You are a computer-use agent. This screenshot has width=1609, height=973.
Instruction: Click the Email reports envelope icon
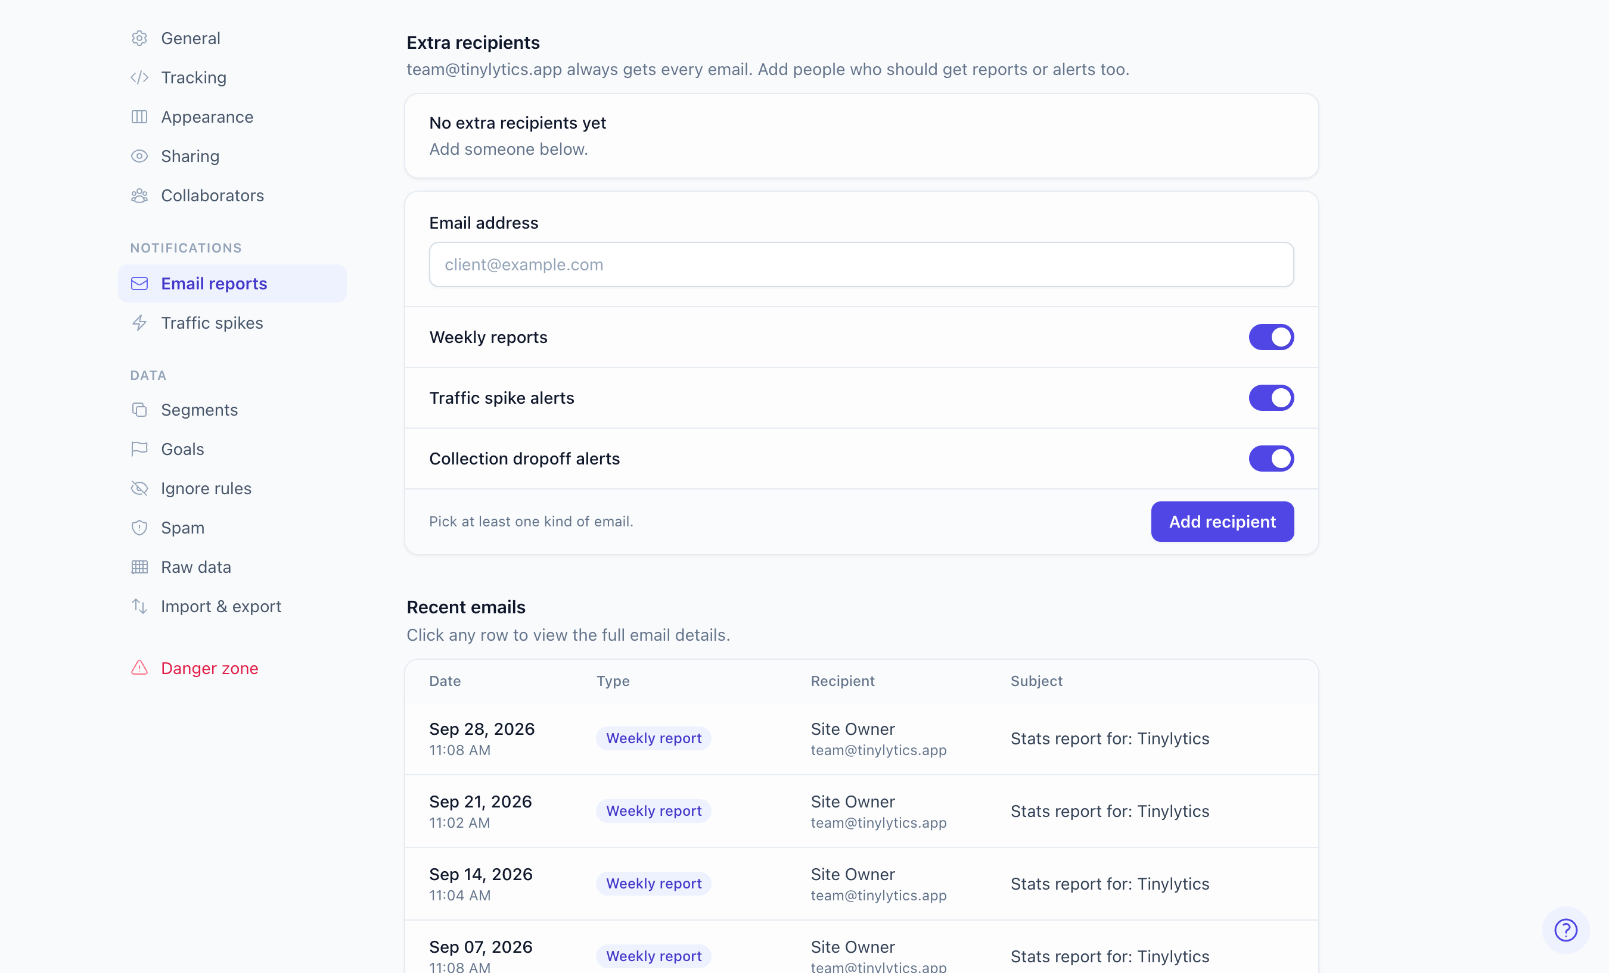tap(139, 283)
